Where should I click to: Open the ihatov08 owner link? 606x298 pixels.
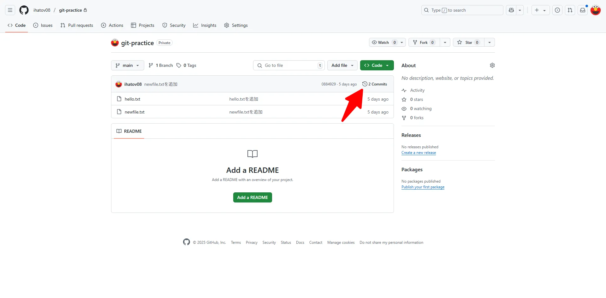[x=42, y=10]
